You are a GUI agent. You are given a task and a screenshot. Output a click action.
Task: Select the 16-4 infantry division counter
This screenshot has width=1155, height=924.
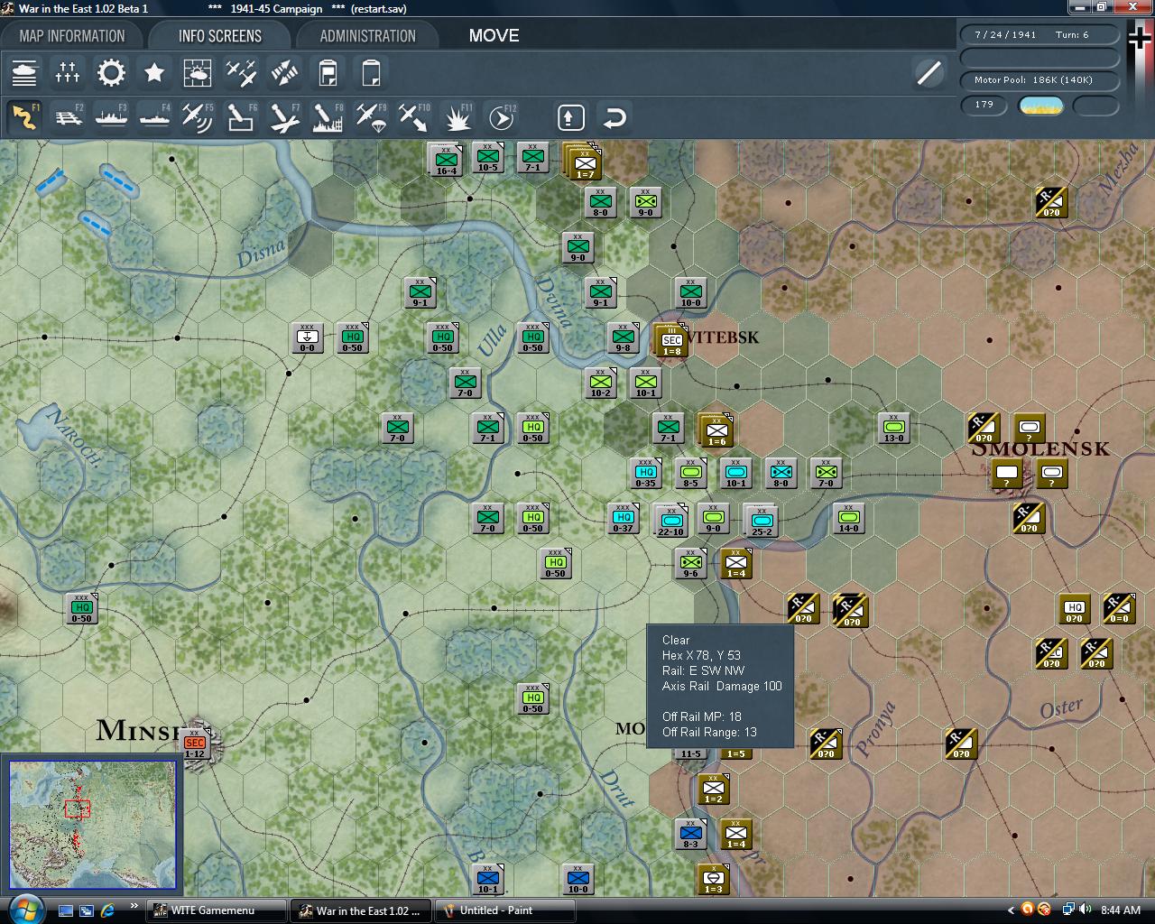point(446,160)
